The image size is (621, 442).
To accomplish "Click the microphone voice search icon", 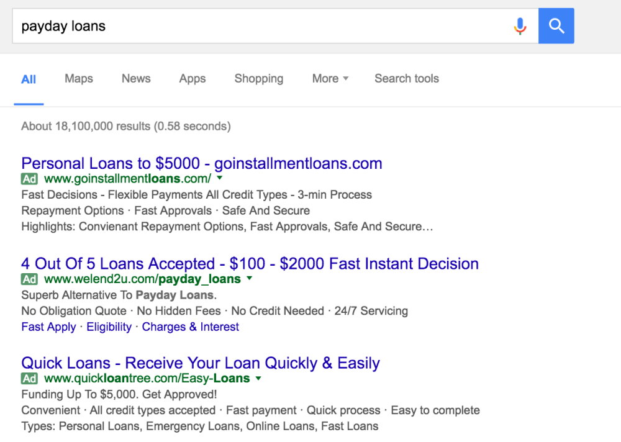I will pyautogui.click(x=520, y=26).
